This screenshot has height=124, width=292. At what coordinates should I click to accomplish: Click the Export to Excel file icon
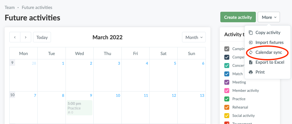[x=251, y=62]
